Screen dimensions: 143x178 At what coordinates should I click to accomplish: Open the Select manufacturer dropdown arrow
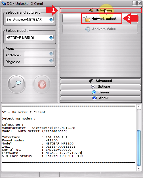[51, 20]
